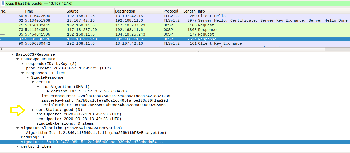Image resolution: width=350 pixels, height=153 pixels.
Task: Select packet 73 OCSP Response row
Action: pyautogui.click(x=175, y=30)
